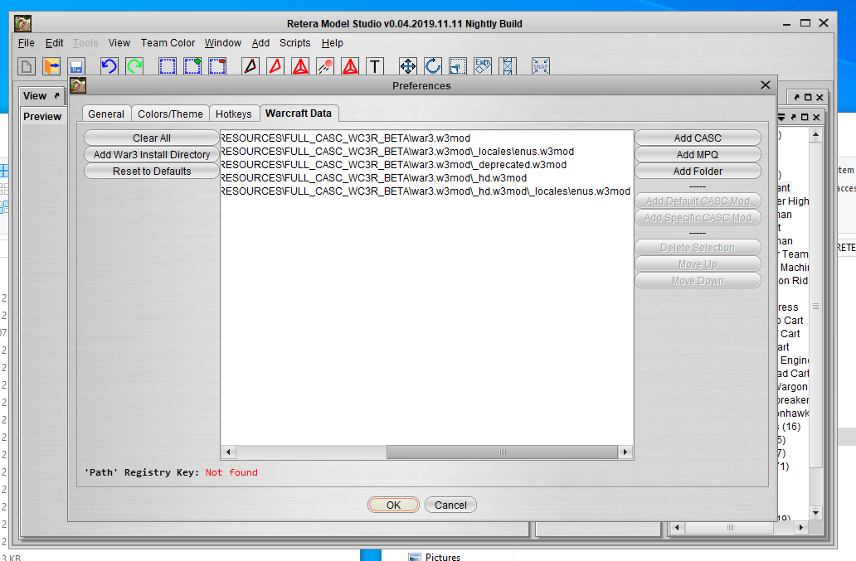Click the green Redo arrow icon
This screenshot has width=856, height=561.
tap(134, 66)
